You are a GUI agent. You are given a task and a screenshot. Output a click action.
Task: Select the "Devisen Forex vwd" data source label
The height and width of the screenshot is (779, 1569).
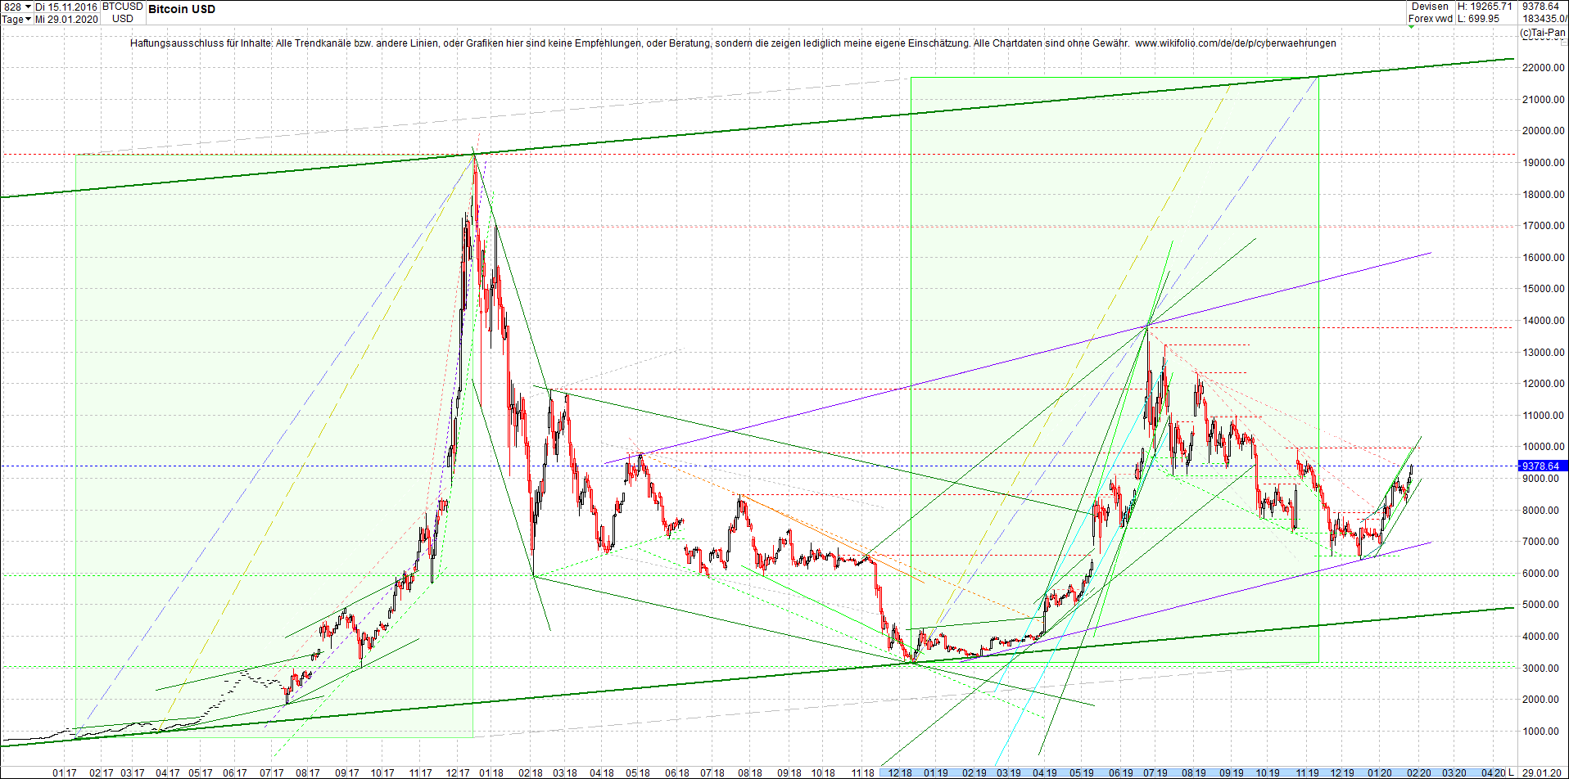coord(1429,12)
